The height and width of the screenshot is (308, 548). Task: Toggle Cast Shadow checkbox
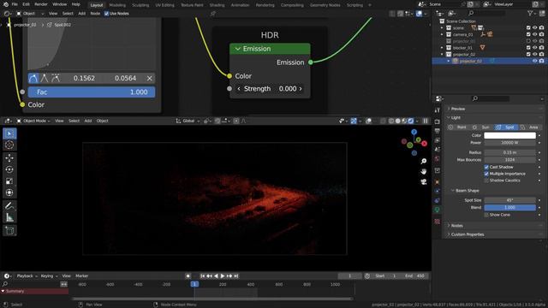[486, 167]
